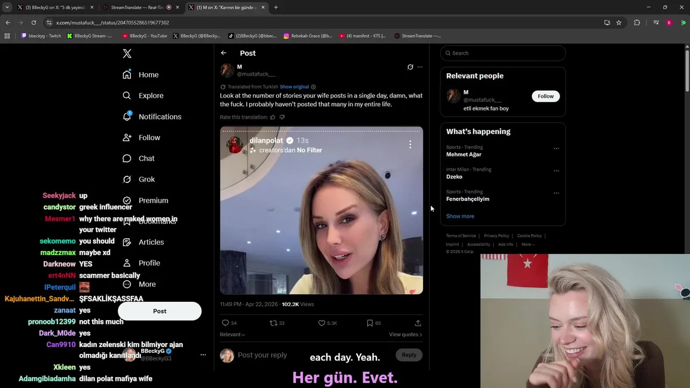Open the story video three-dot menu
The width and height of the screenshot is (690, 388).
[410, 144]
